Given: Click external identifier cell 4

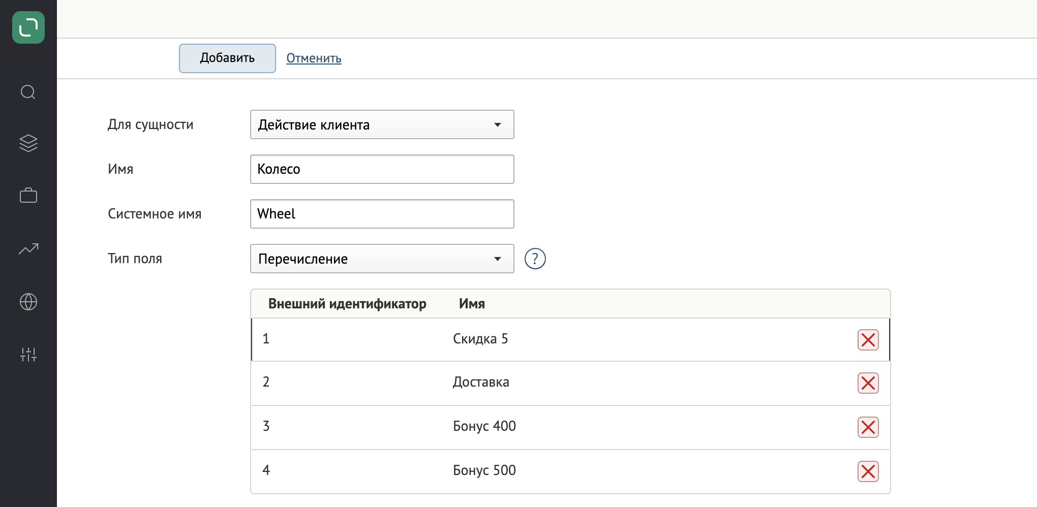Looking at the screenshot, I should (266, 470).
